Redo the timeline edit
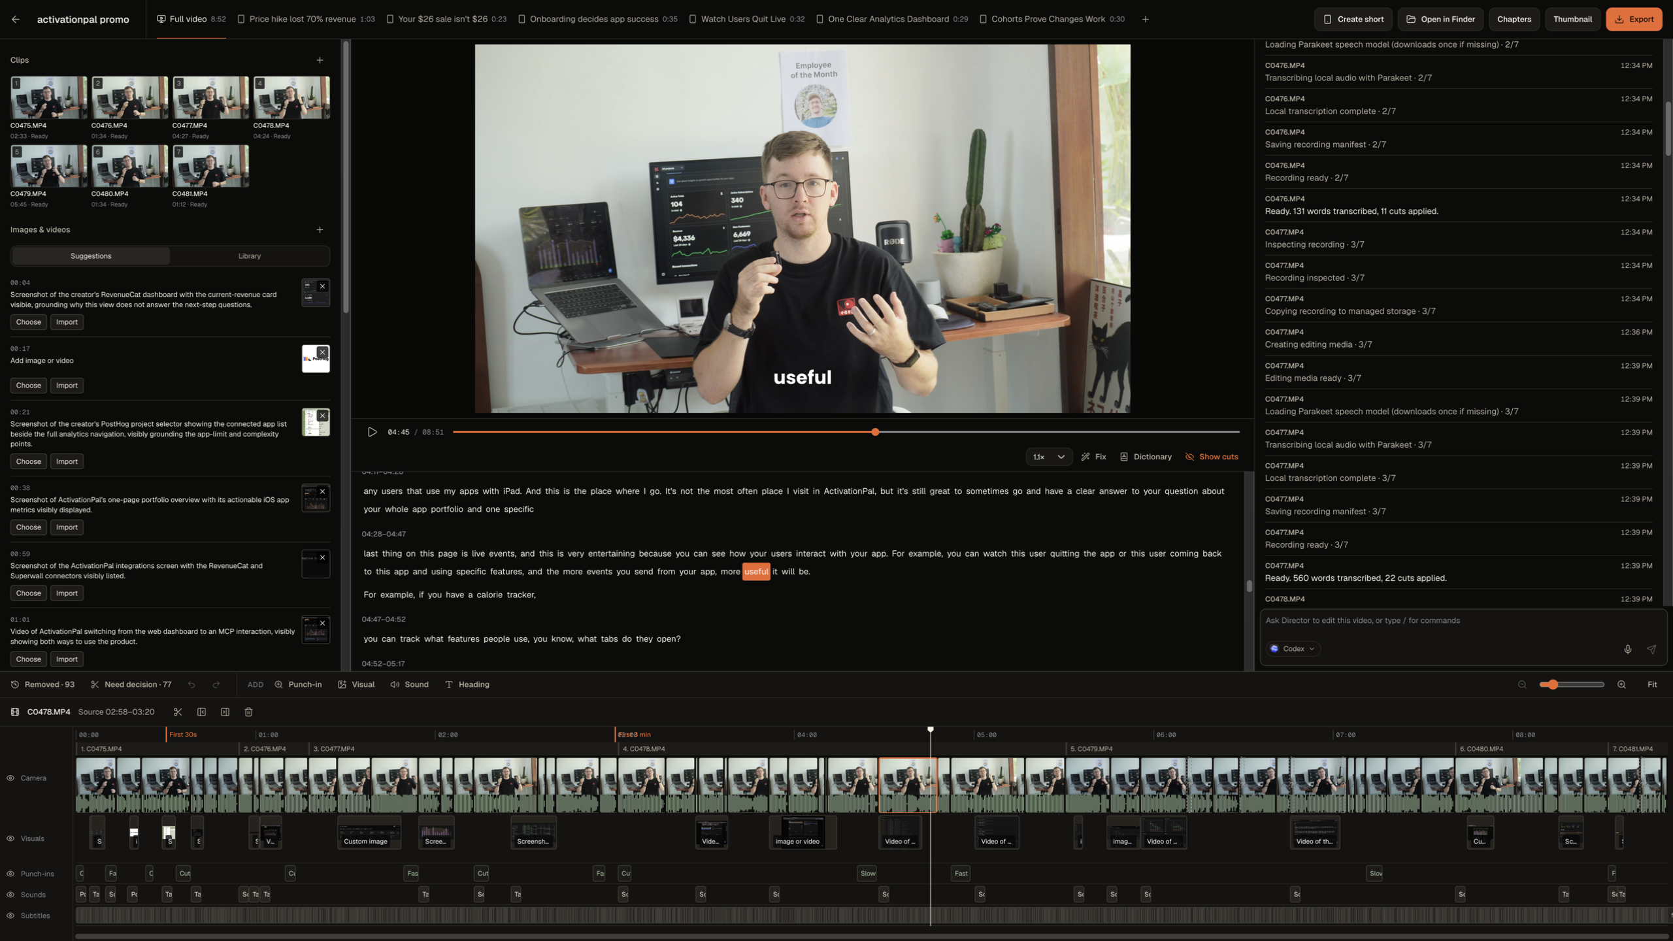 click(x=216, y=684)
